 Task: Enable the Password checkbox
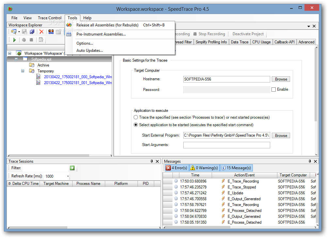274,90
